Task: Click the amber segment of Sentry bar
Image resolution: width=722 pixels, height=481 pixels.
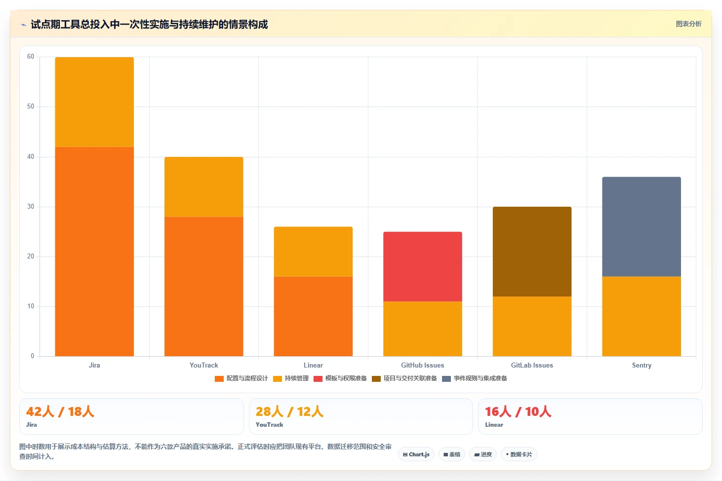Action: pyautogui.click(x=642, y=316)
